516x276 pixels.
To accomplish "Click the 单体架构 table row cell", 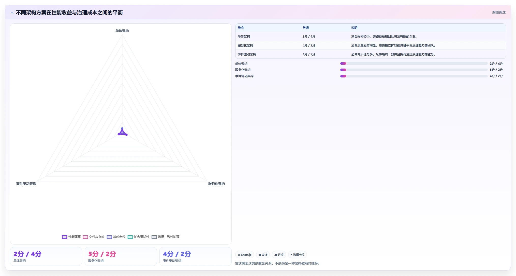I will 244,37.
